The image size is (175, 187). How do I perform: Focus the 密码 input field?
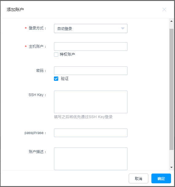click(x=91, y=71)
